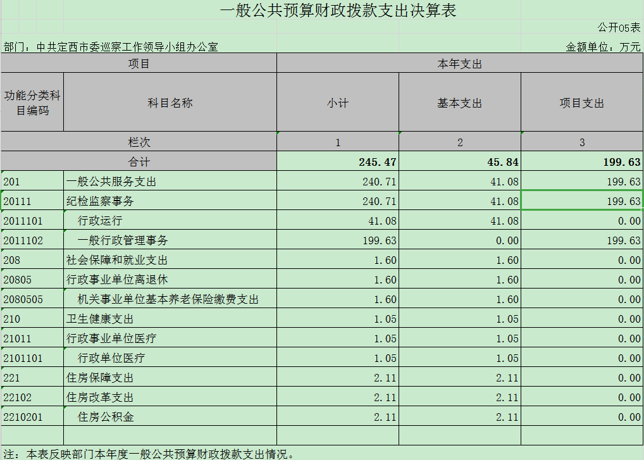Select code cell 221
The image size is (644, 460).
(32, 378)
